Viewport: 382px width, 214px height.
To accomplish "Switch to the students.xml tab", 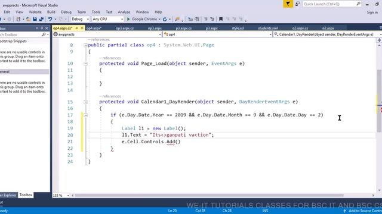I will coord(268,28).
